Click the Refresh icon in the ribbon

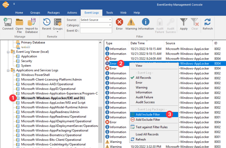point(208,22)
